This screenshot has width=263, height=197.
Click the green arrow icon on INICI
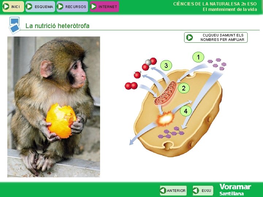6,7
